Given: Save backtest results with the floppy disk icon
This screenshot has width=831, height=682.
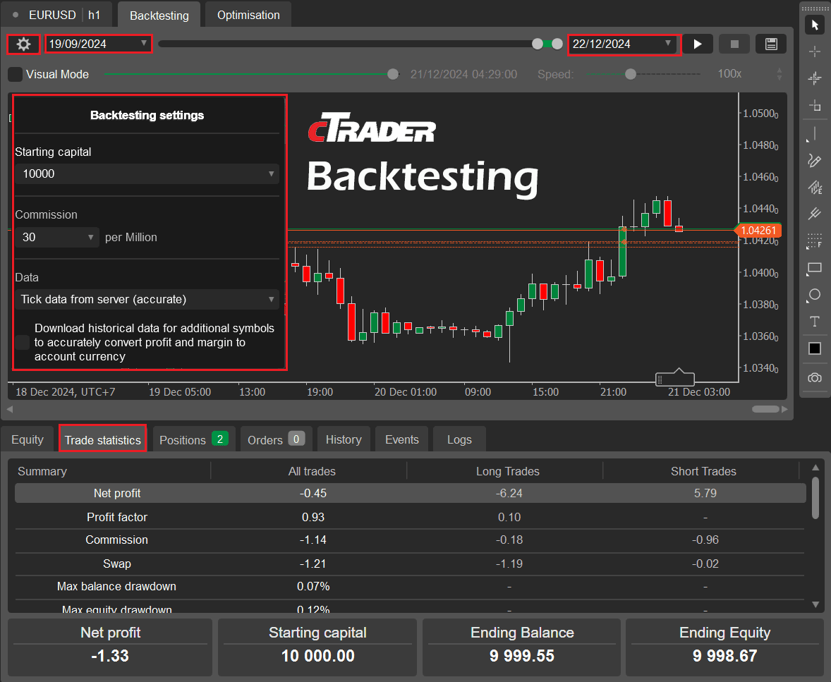Looking at the screenshot, I should 771,44.
